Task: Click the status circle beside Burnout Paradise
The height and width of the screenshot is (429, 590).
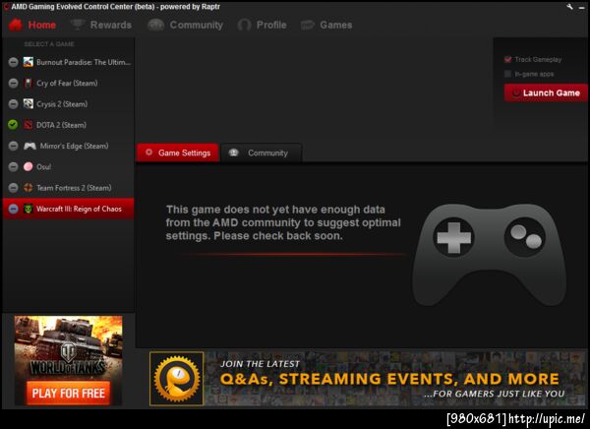Action: (x=13, y=62)
